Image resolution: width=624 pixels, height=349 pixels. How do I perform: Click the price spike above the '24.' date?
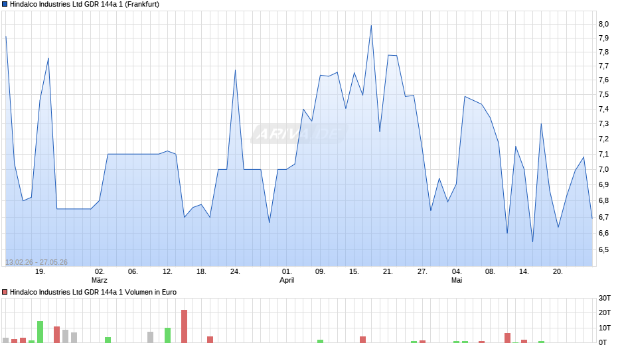235,70
